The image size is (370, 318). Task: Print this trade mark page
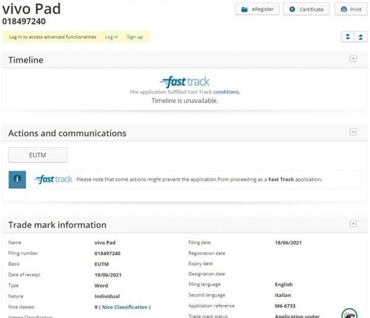[x=351, y=9]
